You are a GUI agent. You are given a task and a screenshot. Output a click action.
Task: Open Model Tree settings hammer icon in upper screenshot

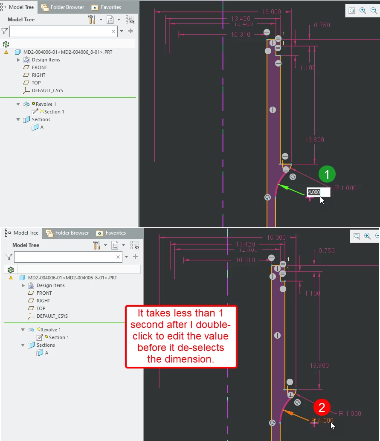[x=92, y=20]
